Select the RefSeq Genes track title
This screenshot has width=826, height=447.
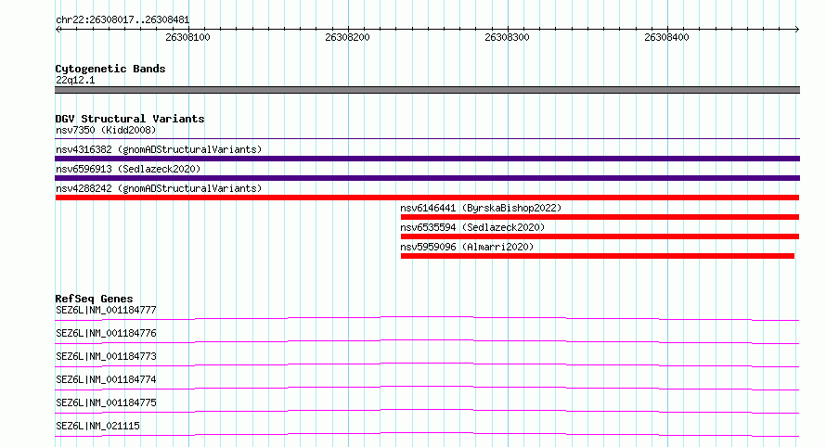94,299
